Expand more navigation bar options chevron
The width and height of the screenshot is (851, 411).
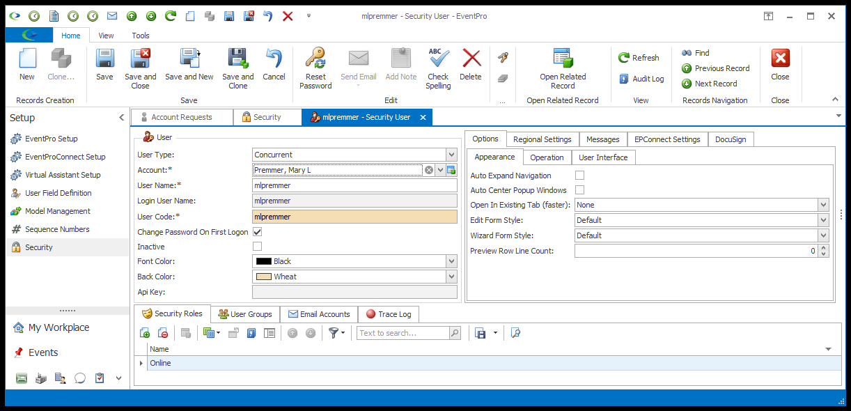tap(119, 378)
